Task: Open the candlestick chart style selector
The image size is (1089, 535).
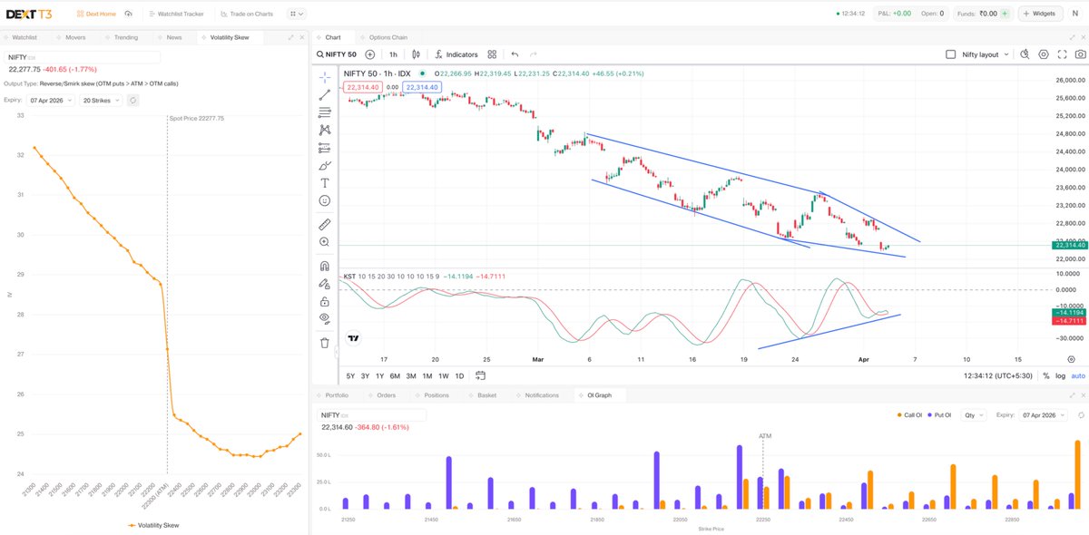Action: pos(415,54)
